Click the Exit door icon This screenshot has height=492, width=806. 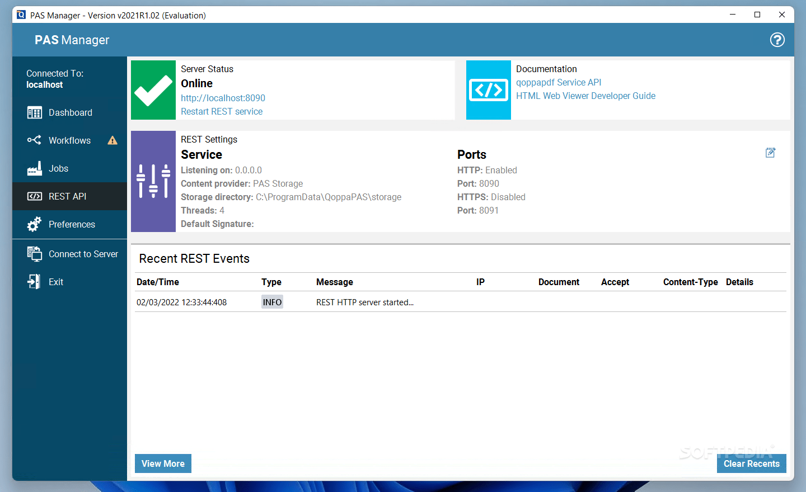pyautogui.click(x=34, y=281)
